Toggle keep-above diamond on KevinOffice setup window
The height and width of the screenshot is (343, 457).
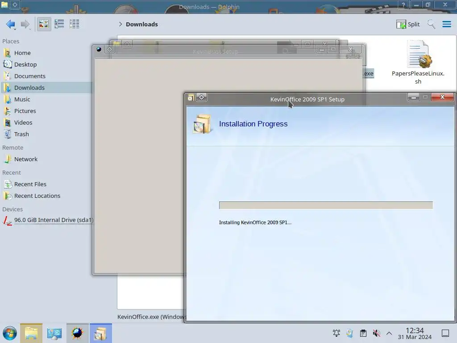pos(201,97)
